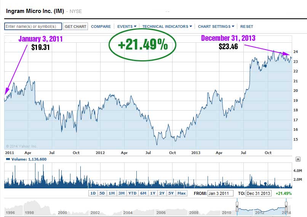Select the 6M time range
307x217 pixels.
point(143,193)
